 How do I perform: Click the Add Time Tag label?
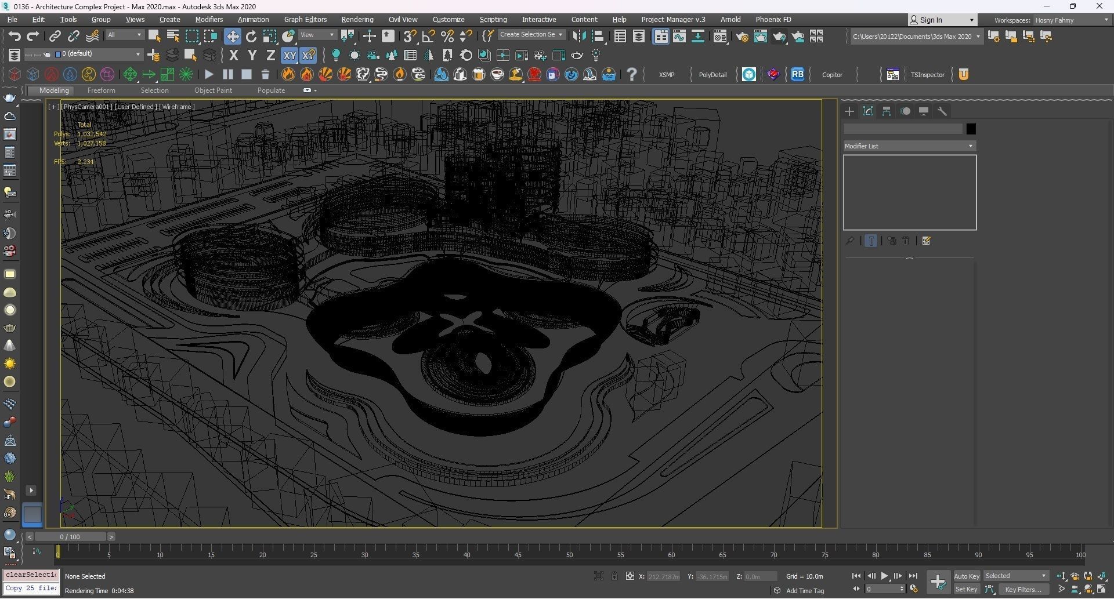point(805,591)
